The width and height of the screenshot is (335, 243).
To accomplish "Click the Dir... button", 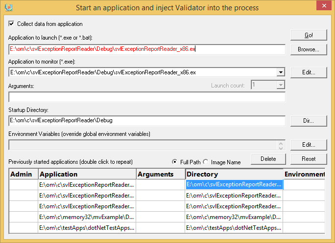I will [x=309, y=121].
